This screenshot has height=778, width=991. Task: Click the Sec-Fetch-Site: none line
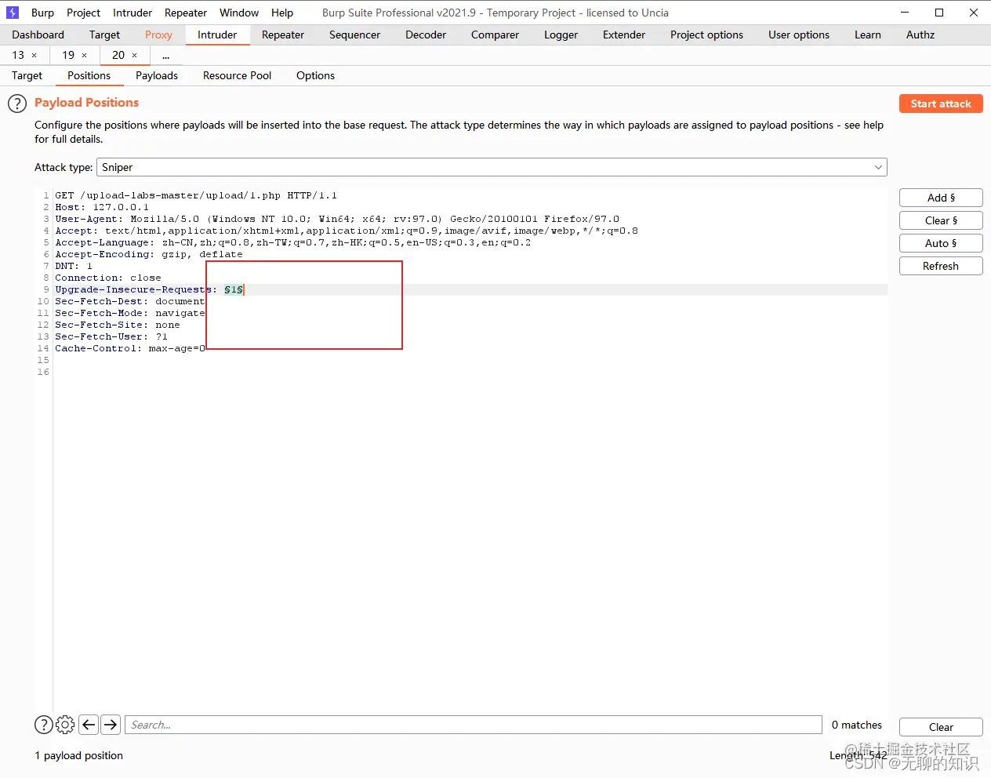118,325
